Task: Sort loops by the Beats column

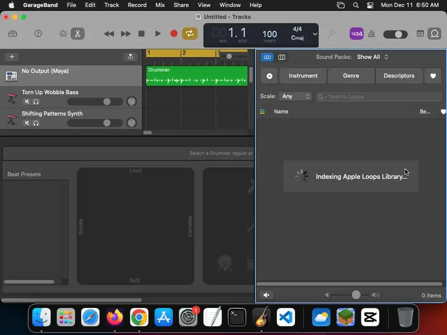Action: pyautogui.click(x=425, y=112)
